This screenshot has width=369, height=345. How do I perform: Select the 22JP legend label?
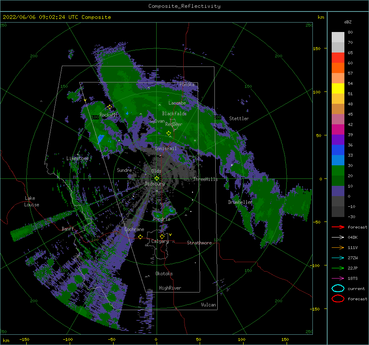pyautogui.click(x=353, y=268)
